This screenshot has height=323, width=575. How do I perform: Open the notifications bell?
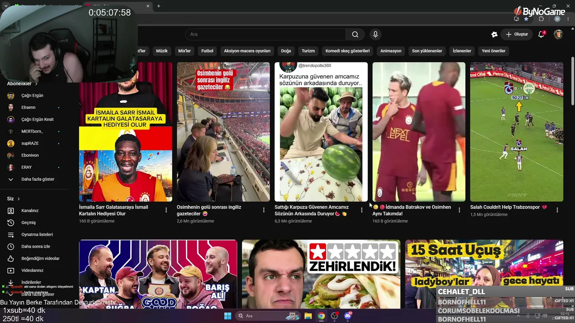541,35
